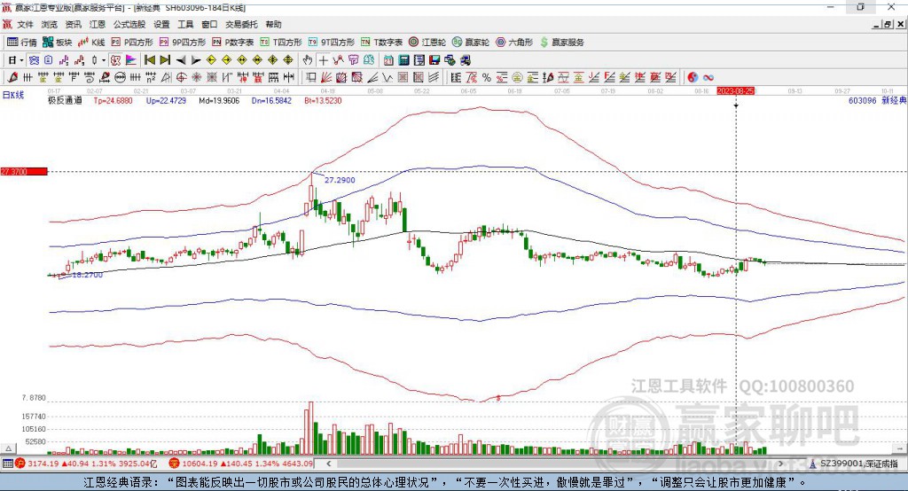908x491 pixels.
Task: Select the 江恩轮 Gann wheel tool
Action: [x=428, y=42]
